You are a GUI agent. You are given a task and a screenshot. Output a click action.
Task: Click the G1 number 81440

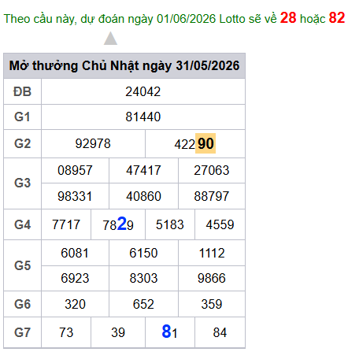point(143,117)
